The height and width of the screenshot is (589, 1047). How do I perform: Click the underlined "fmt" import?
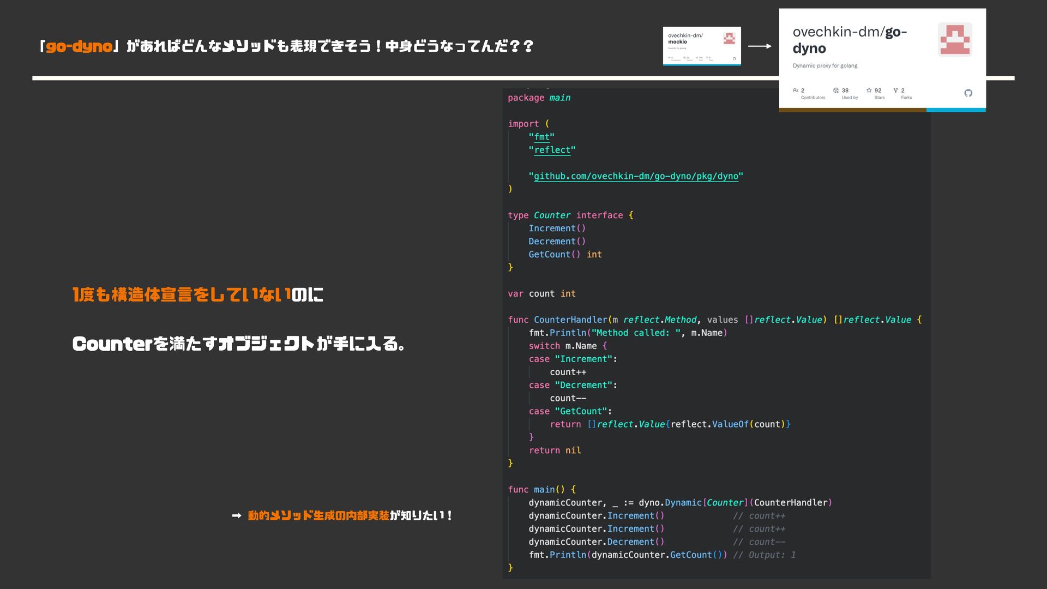[x=541, y=137]
